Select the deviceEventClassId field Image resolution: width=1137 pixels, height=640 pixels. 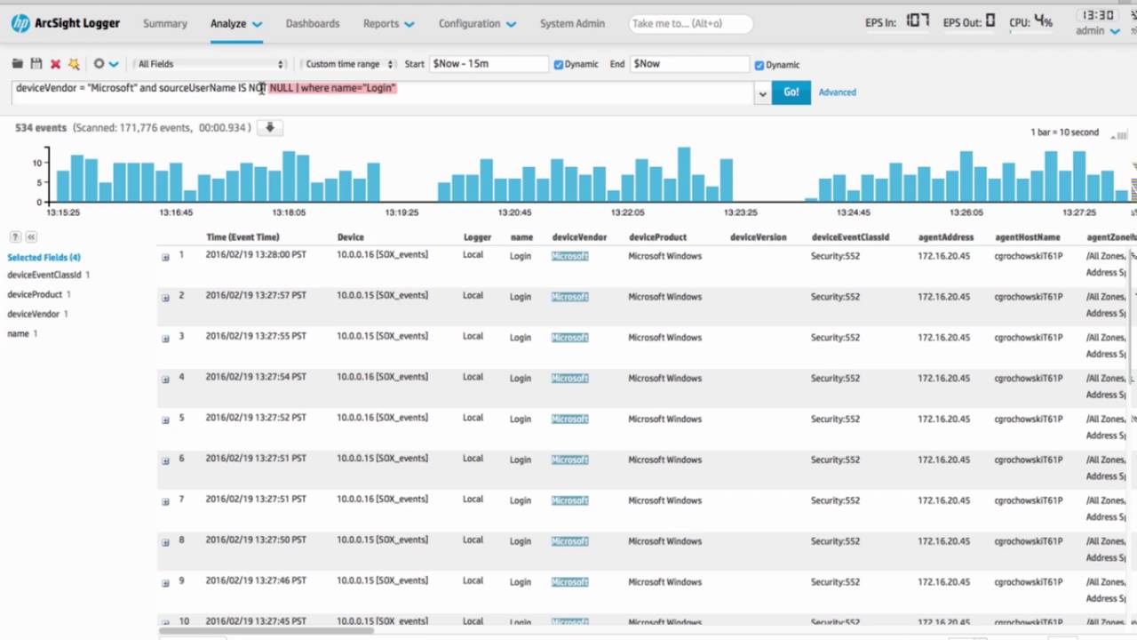44,276
